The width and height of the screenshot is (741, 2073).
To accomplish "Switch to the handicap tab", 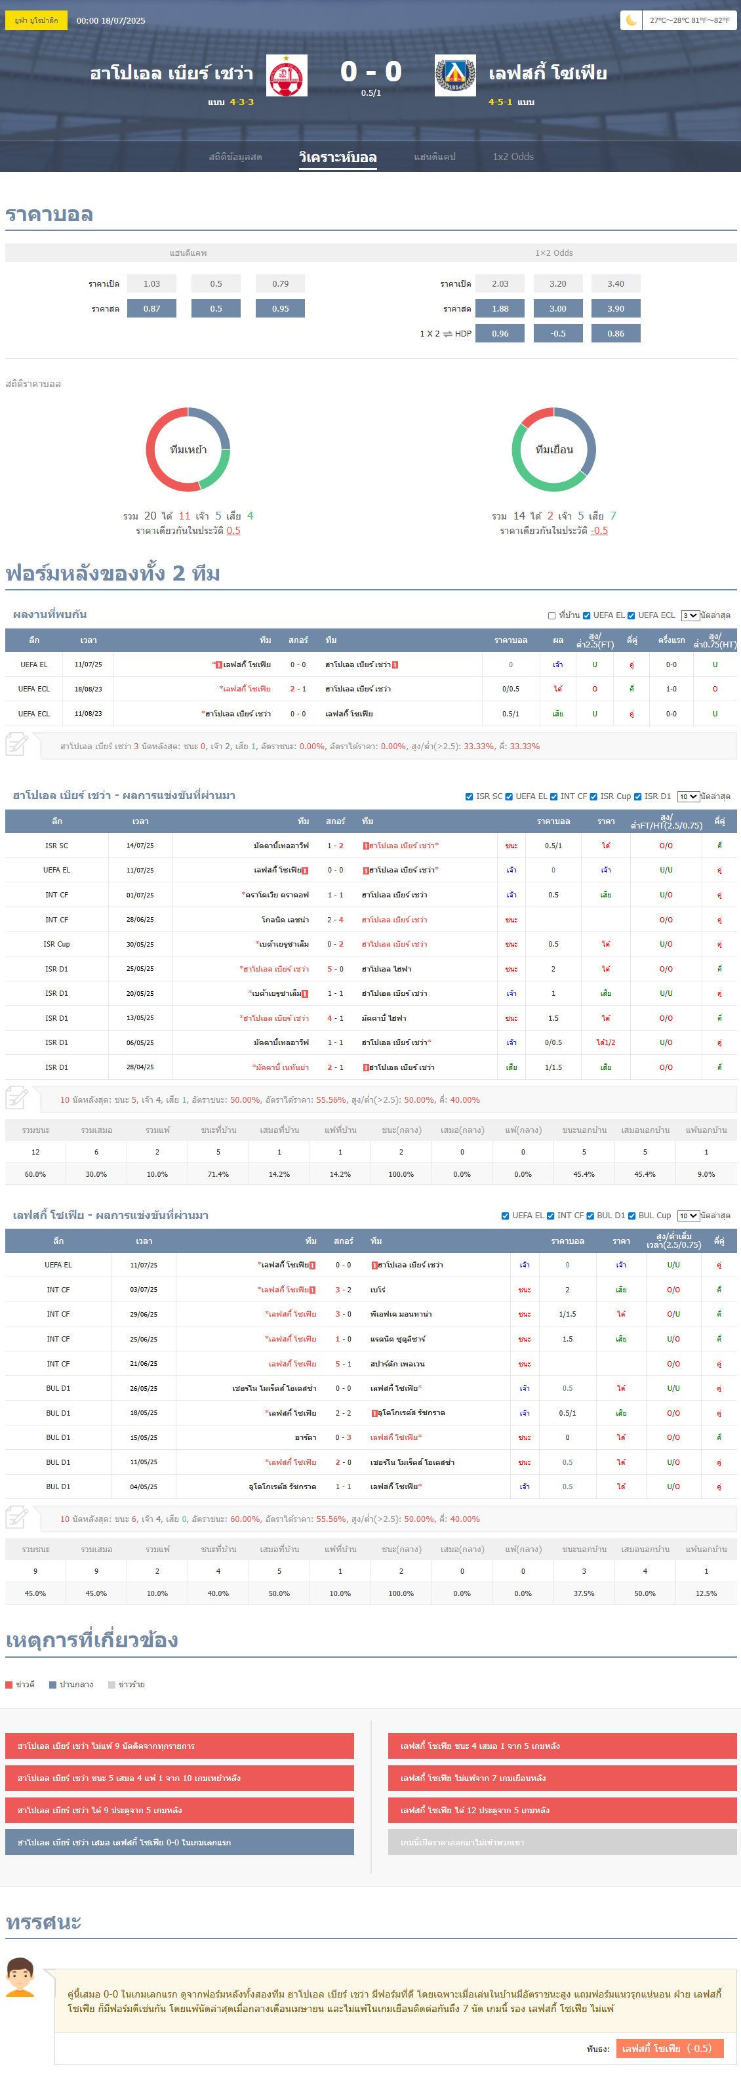I will (x=435, y=157).
